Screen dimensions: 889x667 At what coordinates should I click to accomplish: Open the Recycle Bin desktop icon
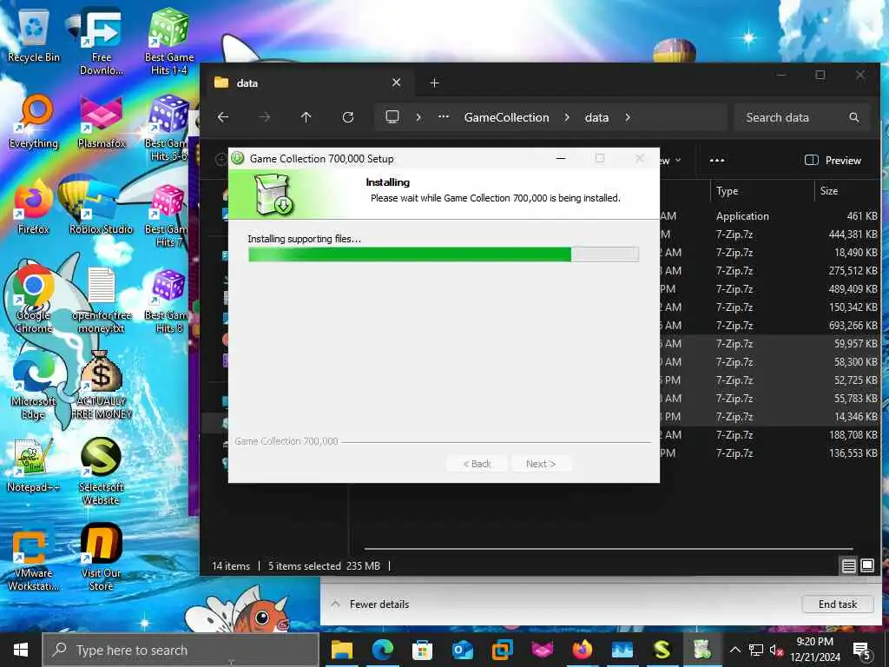pos(34,35)
